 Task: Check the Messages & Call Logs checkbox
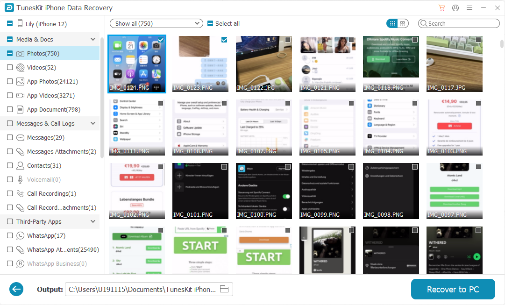pos(10,123)
